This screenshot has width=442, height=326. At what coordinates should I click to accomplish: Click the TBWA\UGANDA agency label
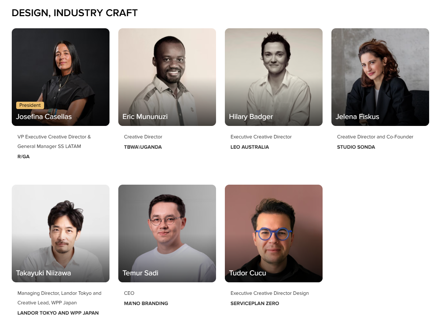click(143, 147)
